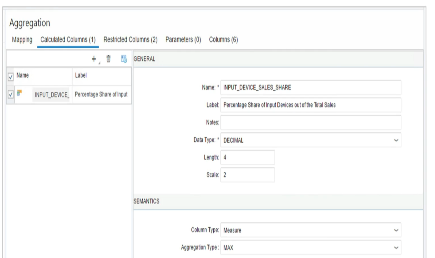
Task: Click the blue toolbar icon beside trash
Action: tap(124, 59)
